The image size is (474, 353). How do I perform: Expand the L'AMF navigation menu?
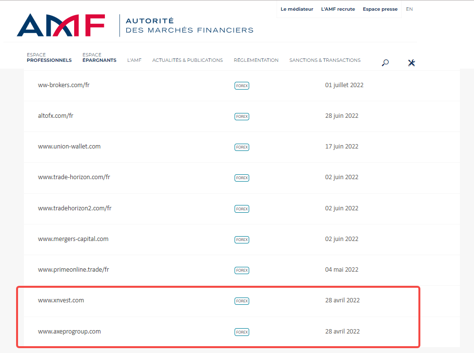pyautogui.click(x=134, y=60)
